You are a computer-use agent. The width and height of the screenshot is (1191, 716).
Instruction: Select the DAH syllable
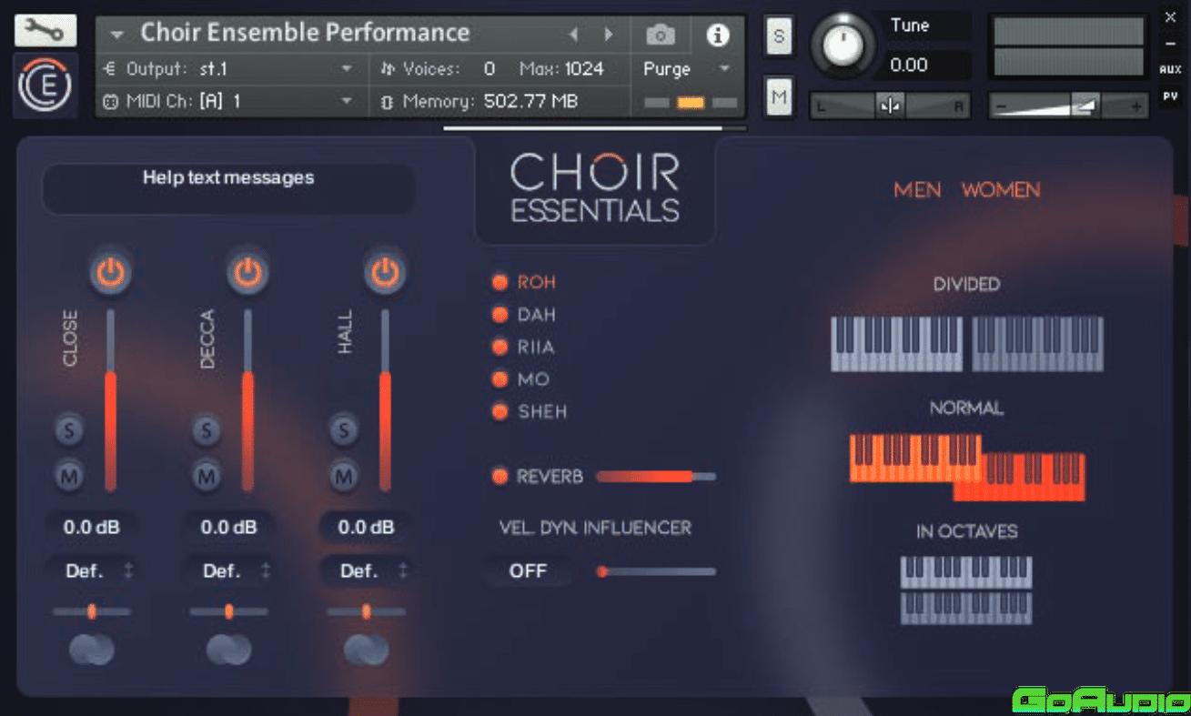tap(524, 315)
